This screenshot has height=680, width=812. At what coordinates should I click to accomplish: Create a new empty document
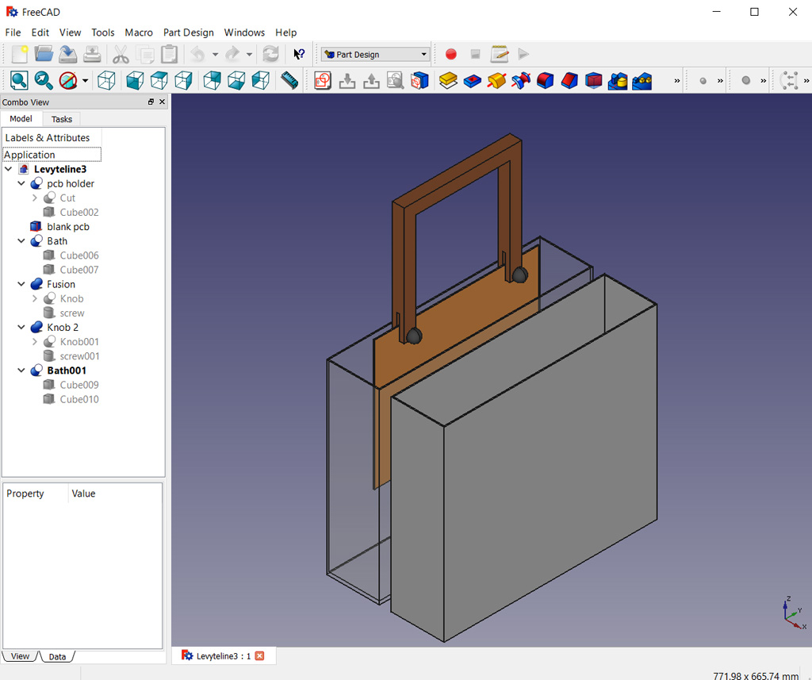pos(19,55)
